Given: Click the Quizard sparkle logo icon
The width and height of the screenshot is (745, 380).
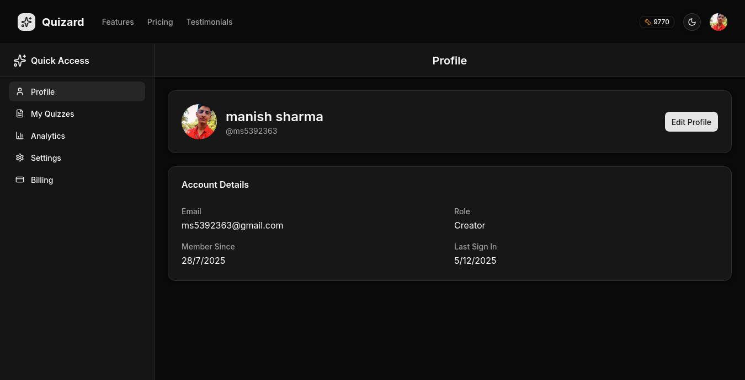Looking at the screenshot, I should [26, 22].
